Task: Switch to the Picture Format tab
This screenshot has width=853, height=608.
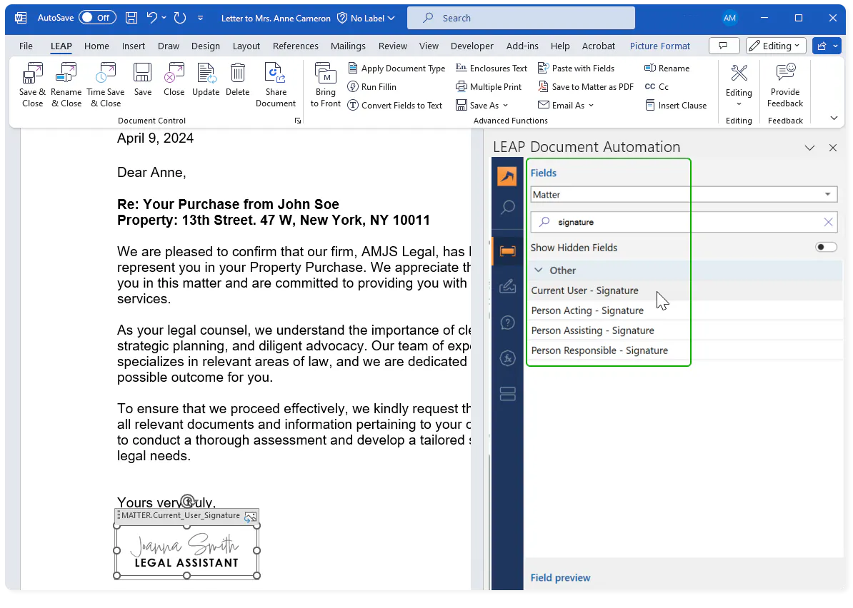Action: coord(659,46)
